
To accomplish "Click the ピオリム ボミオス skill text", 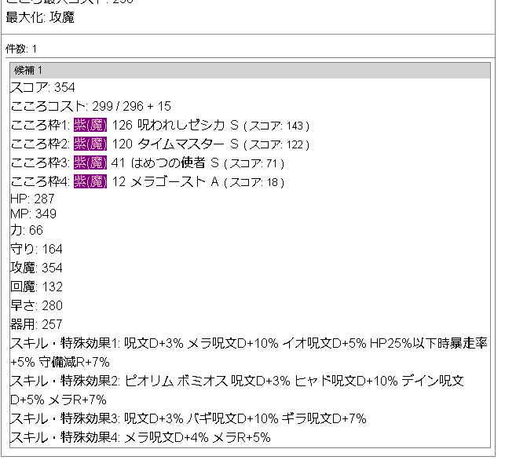I will coord(176,381).
